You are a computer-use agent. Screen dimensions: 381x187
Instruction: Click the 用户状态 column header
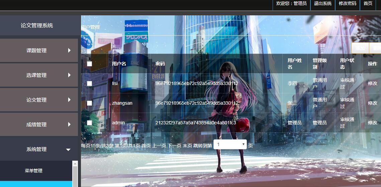click(347, 63)
